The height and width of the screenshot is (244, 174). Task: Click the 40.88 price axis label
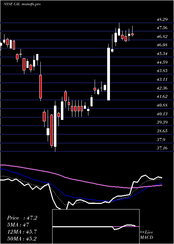162,105
